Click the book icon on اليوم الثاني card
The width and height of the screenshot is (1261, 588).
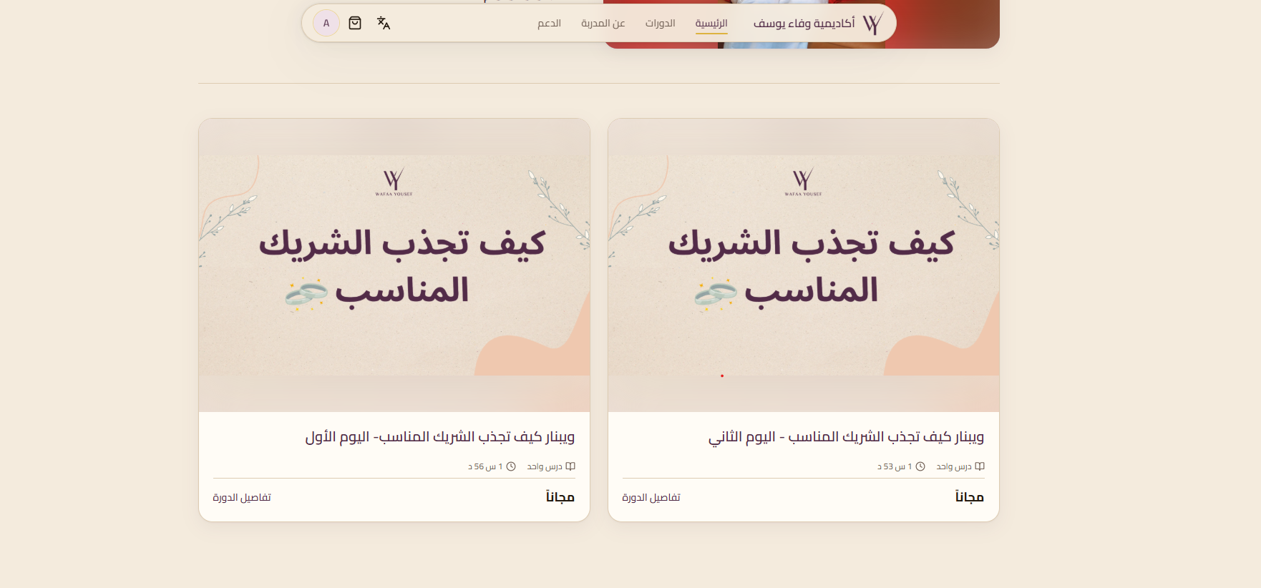980,466
